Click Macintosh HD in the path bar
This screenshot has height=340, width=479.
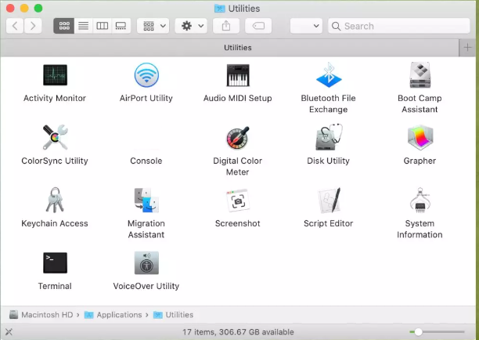click(x=41, y=315)
